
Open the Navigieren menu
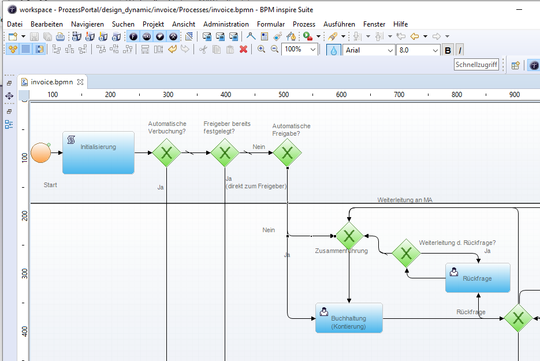tap(87, 24)
